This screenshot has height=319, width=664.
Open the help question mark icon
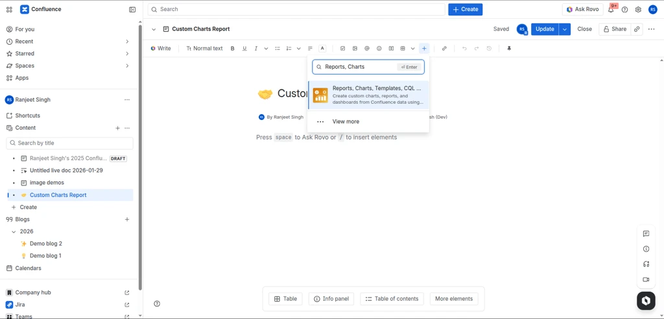[x=624, y=9]
